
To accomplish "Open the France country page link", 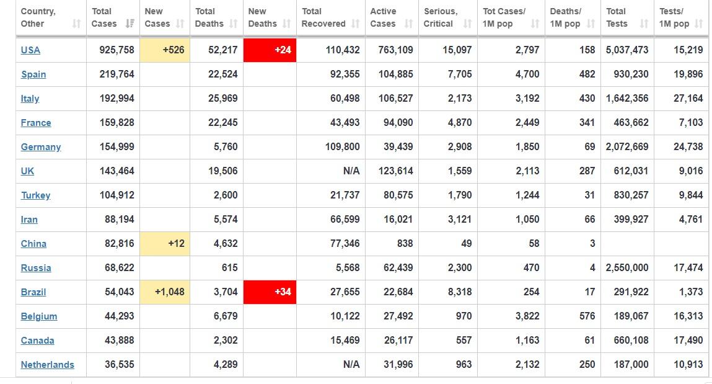I will point(36,123).
